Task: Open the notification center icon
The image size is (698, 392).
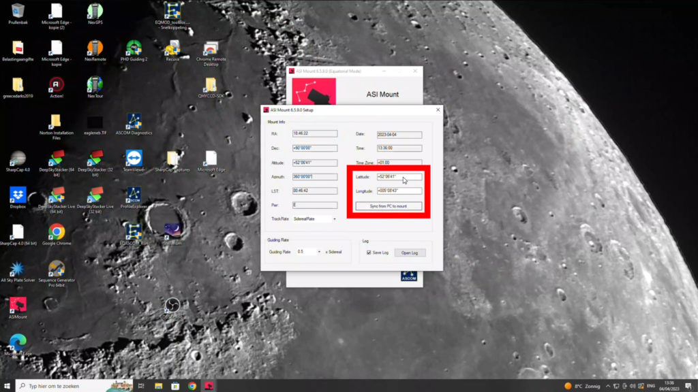Action: click(688, 386)
